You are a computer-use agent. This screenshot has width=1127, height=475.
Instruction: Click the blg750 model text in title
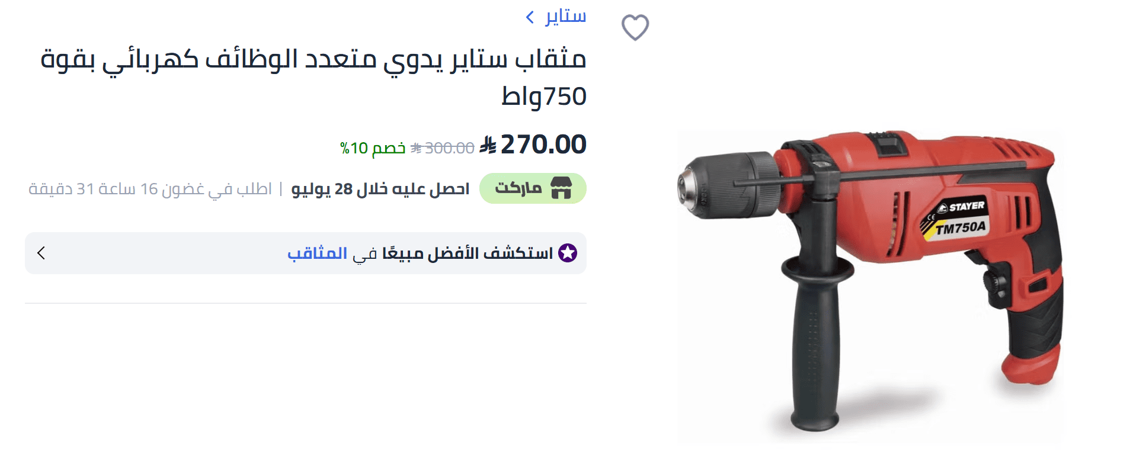click(x=544, y=97)
